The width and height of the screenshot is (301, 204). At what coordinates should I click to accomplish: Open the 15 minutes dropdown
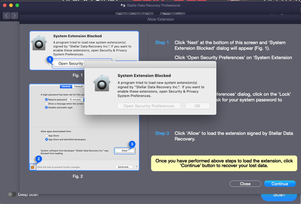(x=76, y=99)
